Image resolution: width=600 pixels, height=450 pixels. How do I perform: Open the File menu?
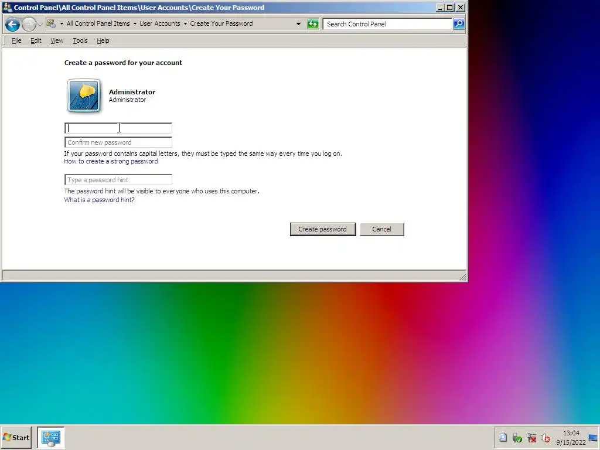pyautogui.click(x=16, y=40)
